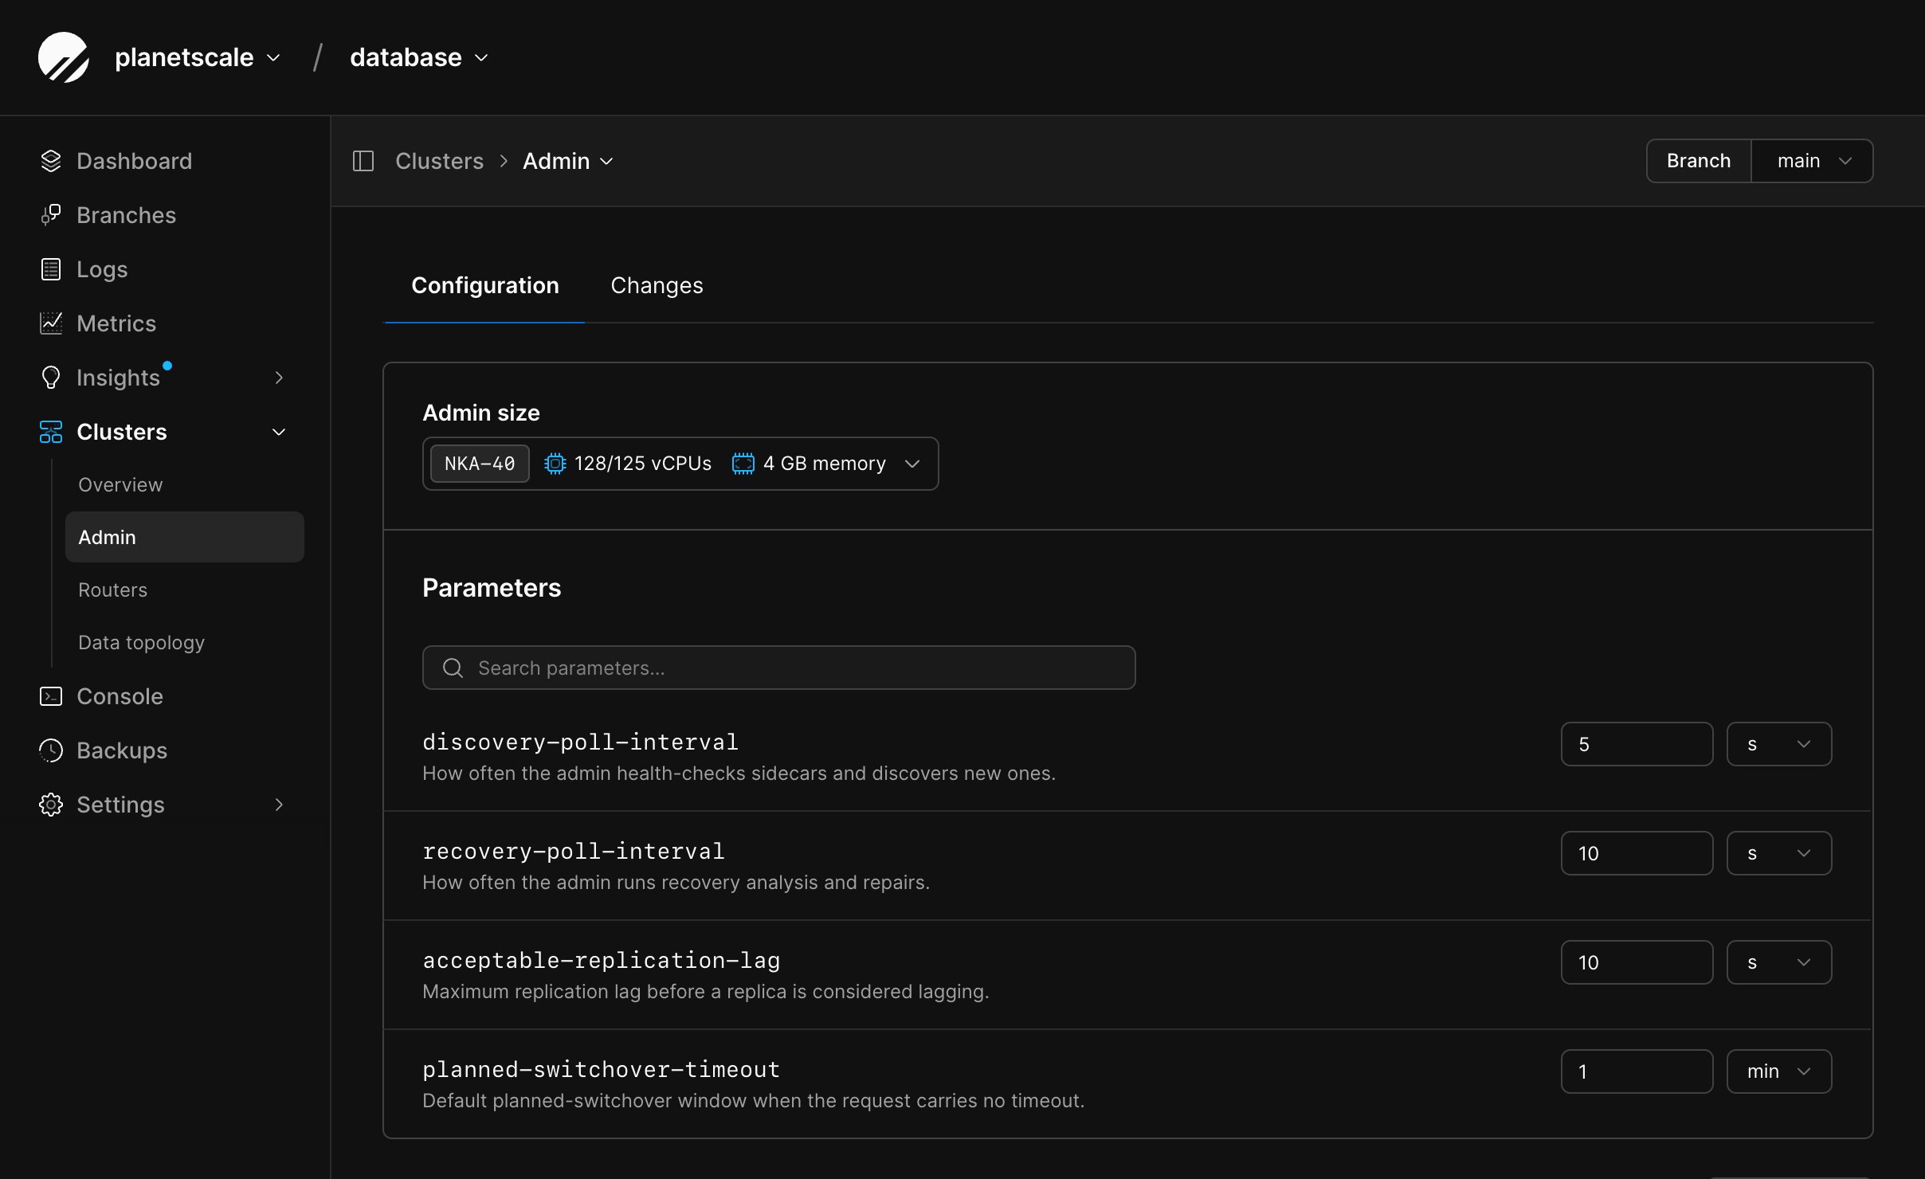This screenshot has width=1925, height=1179.
Task: Open the database selector dropdown
Action: pos(419,57)
